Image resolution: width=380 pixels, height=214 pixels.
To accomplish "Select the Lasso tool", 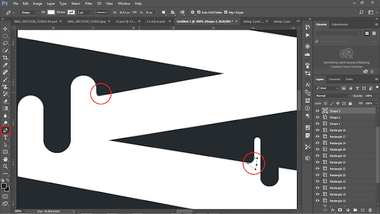I will tap(5, 43).
